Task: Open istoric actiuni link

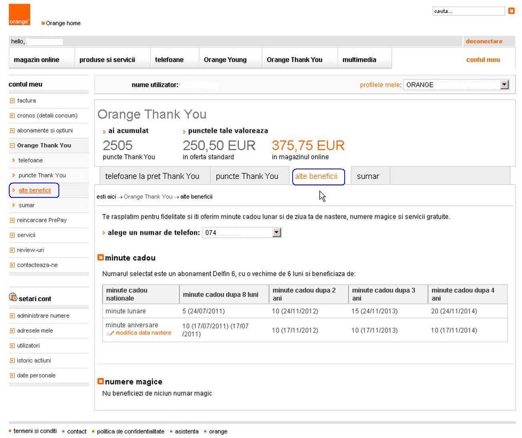Action: click(34, 360)
